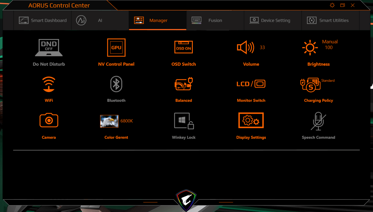The height and width of the screenshot is (212, 373).
Task: Toggle the WiFi icon
Action: [49, 84]
